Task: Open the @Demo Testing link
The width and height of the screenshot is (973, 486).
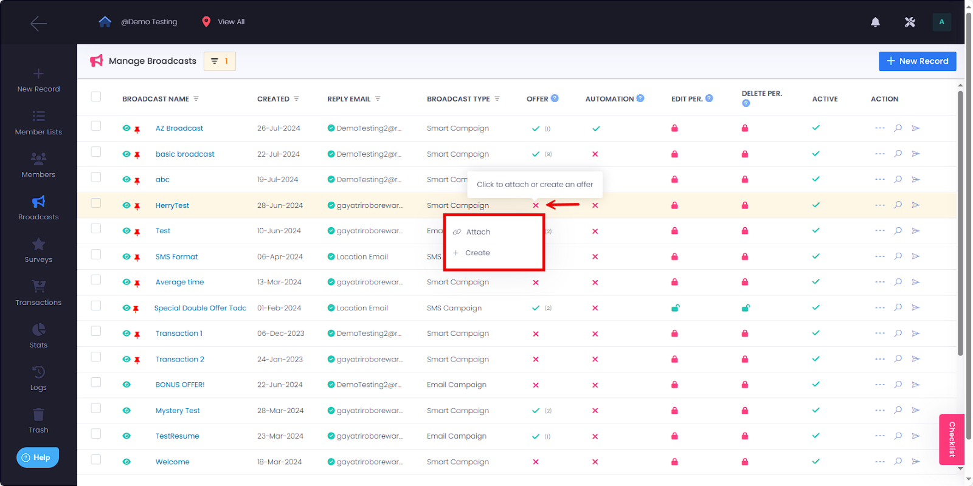Action: (149, 22)
